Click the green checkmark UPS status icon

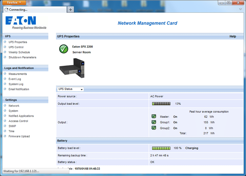pos(64,49)
